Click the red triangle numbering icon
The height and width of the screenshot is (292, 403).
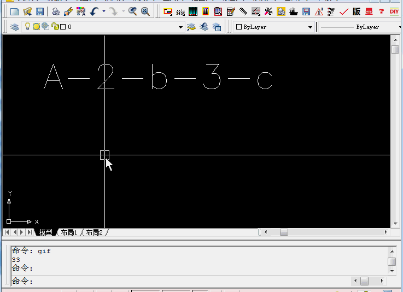(319, 11)
